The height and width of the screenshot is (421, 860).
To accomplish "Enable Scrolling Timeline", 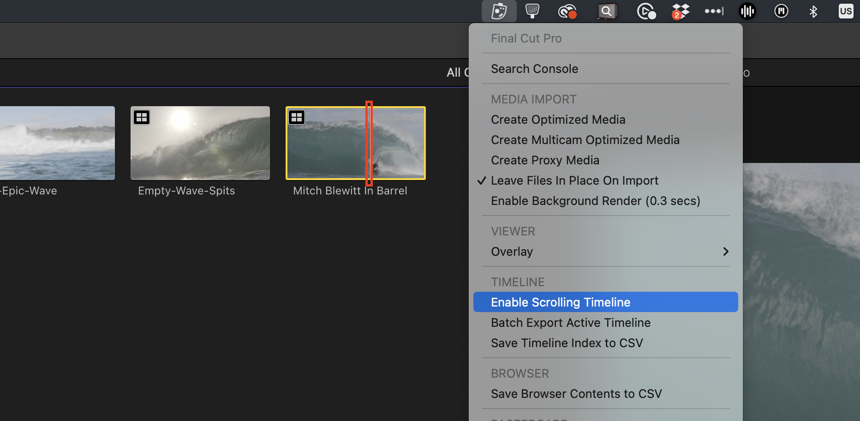I will (606, 302).
